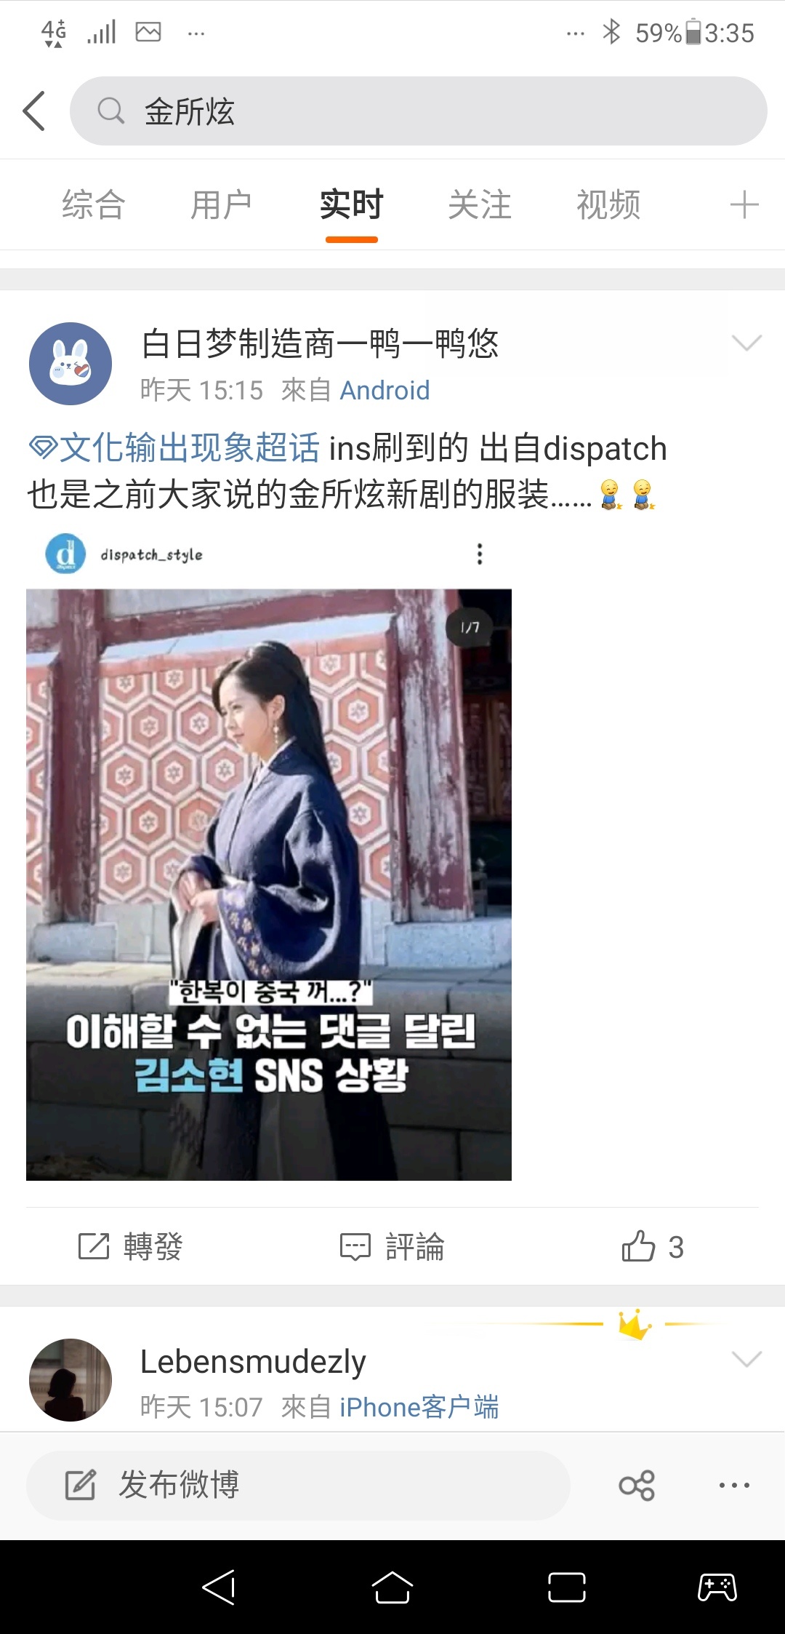Select the 关注 tab
The width and height of the screenshot is (785, 1634).
[x=480, y=204]
